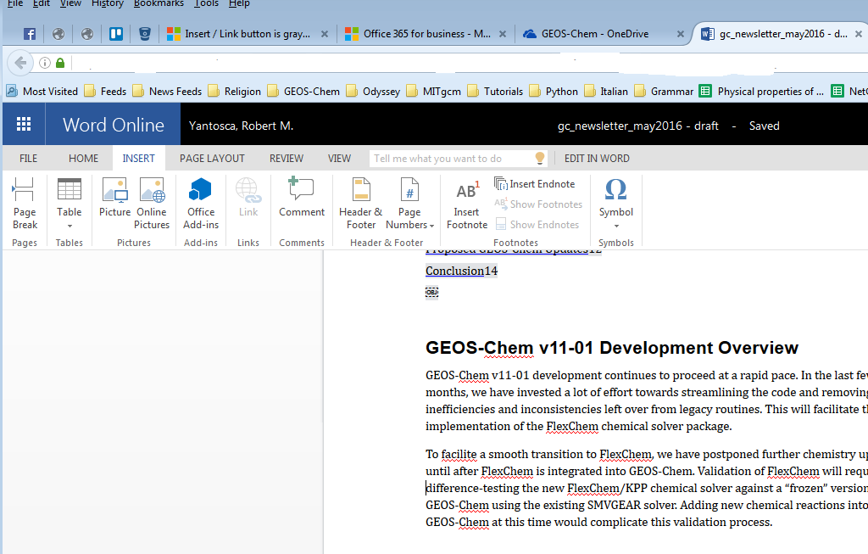Insert a Page Break
Screen dimensions: 868x554
(25, 204)
